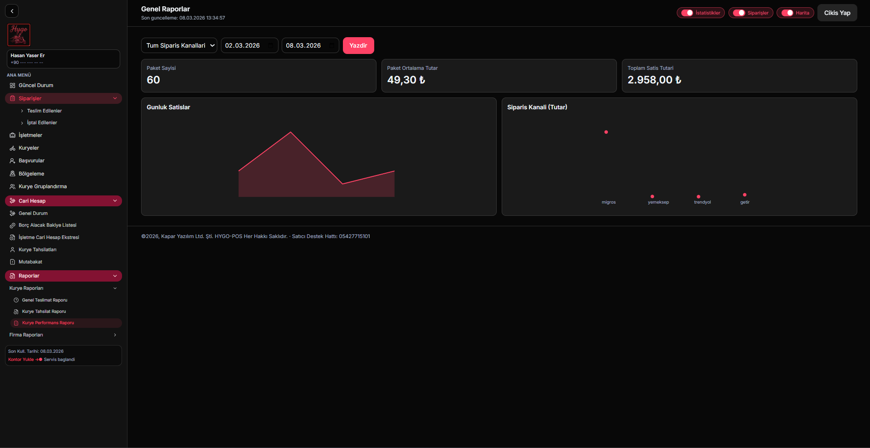
Task: Open the Tum Siparis Kanallari dropdown
Action: point(179,45)
